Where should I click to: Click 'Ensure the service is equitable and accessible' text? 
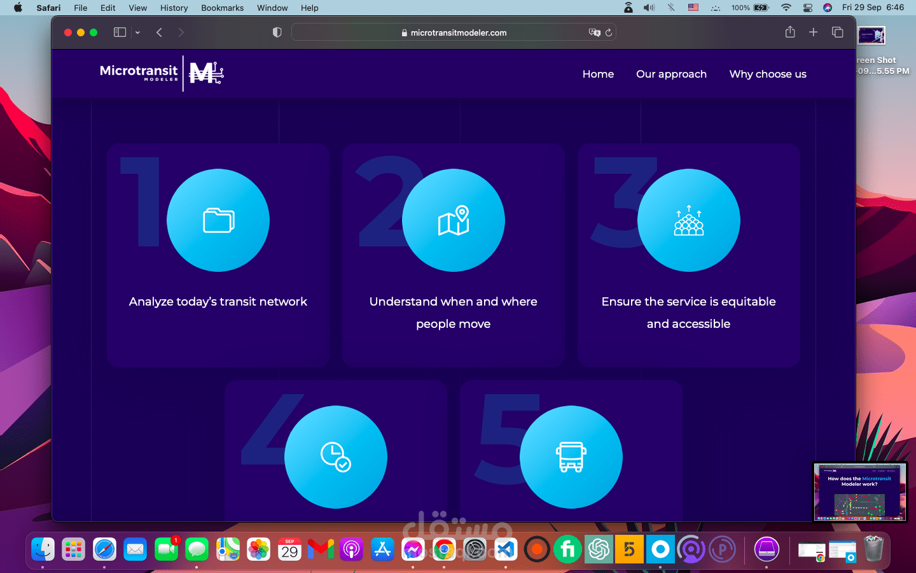689,313
